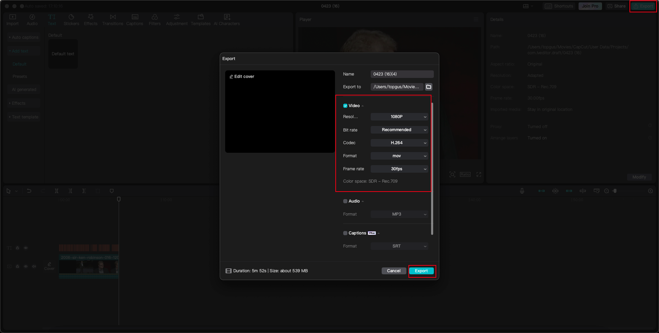Viewport: 659px width, 333px height.
Task: Enable the Audio export checkbox
Action: tap(345, 201)
